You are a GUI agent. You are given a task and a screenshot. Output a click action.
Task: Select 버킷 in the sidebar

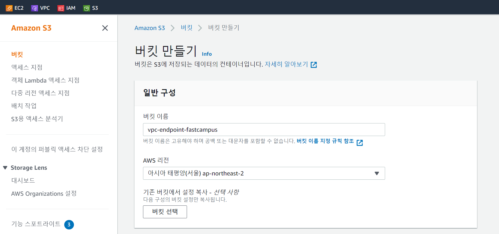17,54
